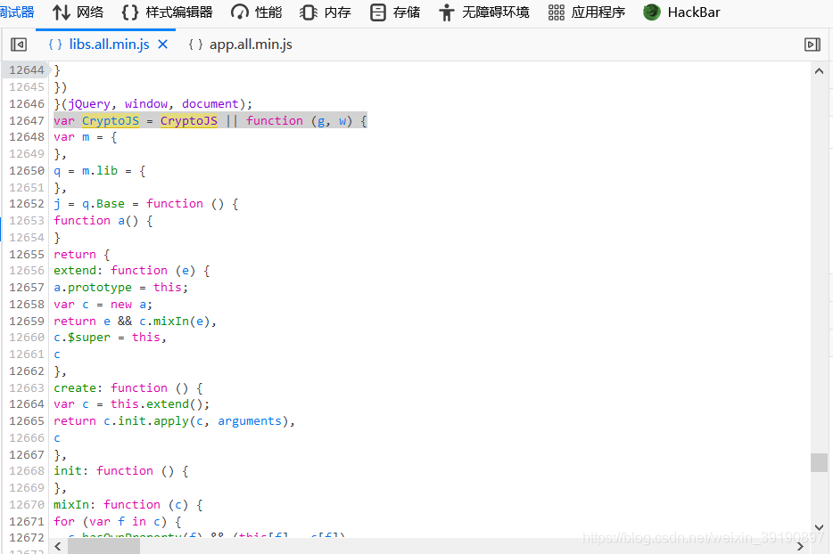Set breakpoint on line 12652

(x=27, y=204)
